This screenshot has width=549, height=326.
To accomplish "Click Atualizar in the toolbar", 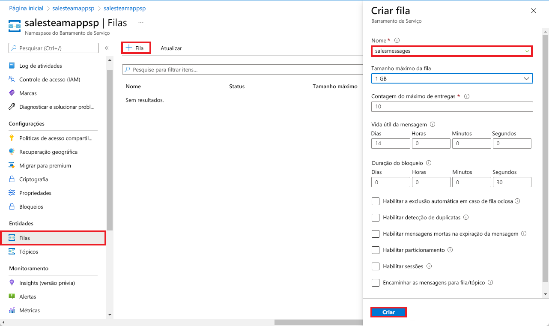I will coord(171,48).
